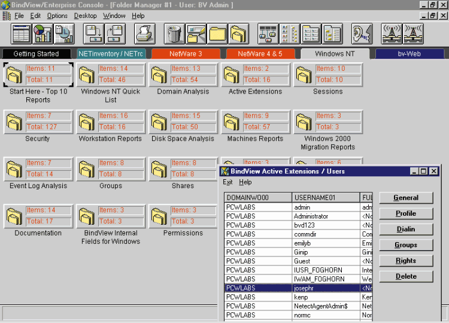
Task: Click the trash can toolbar icon
Action: 174,34
